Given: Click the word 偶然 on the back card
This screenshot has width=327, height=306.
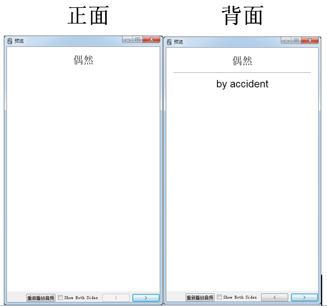Looking at the screenshot, I should (x=242, y=61).
